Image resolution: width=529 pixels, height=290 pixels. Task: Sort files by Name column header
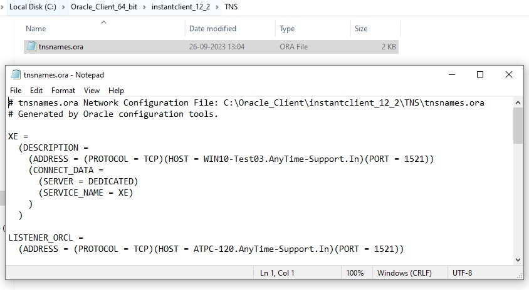click(x=36, y=29)
